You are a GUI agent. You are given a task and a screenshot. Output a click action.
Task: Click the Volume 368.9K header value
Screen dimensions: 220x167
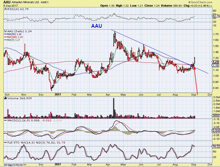click(172, 6)
